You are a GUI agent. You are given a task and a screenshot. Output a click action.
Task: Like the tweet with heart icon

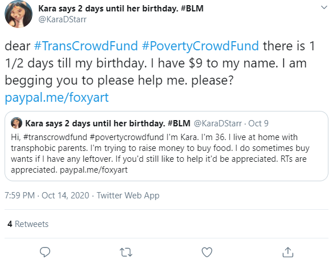207,252
